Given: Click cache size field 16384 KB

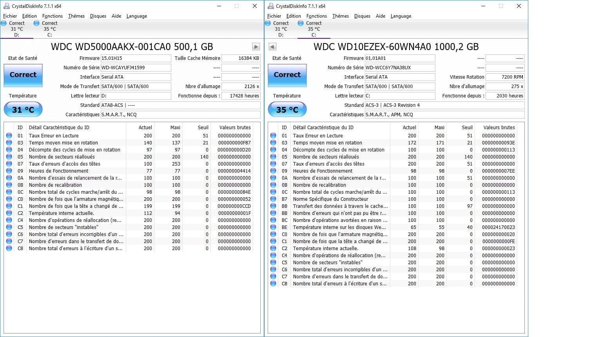Looking at the screenshot, I should coord(241,58).
